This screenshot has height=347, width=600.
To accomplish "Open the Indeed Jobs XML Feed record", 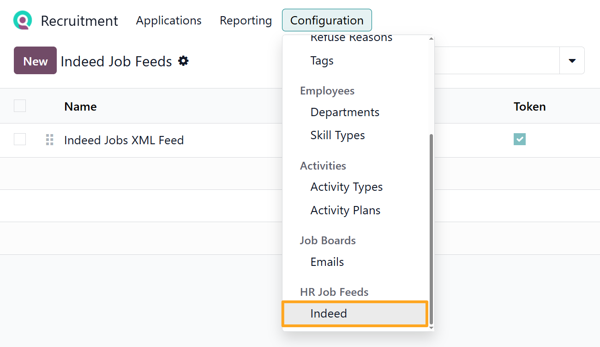I will point(124,140).
